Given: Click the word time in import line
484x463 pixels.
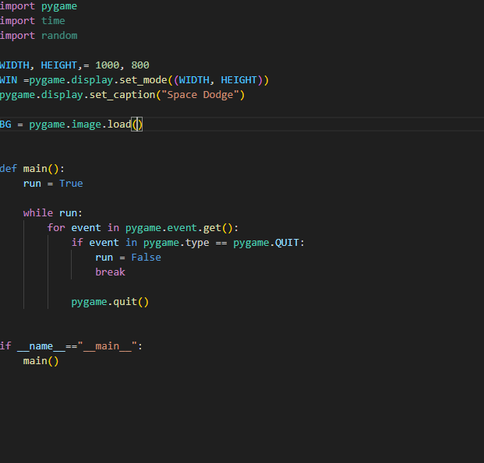Looking at the screenshot, I should tap(53, 21).
